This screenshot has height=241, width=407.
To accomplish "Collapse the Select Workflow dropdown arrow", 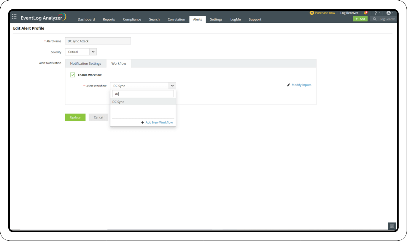I will pyautogui.click(x=172, y=86).
